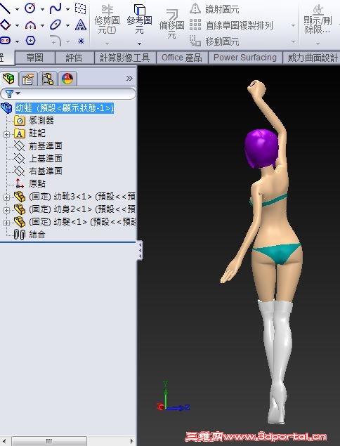Select 右基準面 (Right Plane)
Viewport: 340px width, 446px height.
pyautogui.click(x=46, y=171)
